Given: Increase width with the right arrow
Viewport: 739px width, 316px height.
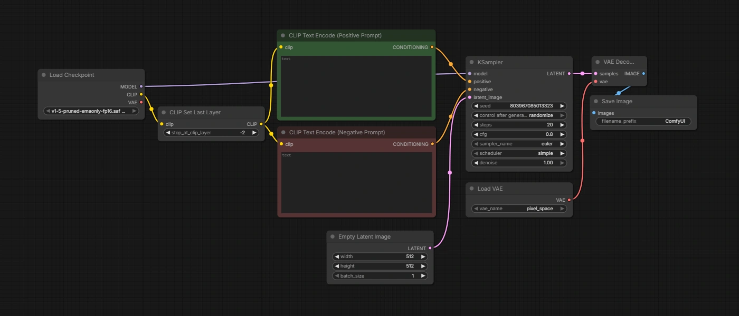Looking at the screenshot, I should coord(423,256).
